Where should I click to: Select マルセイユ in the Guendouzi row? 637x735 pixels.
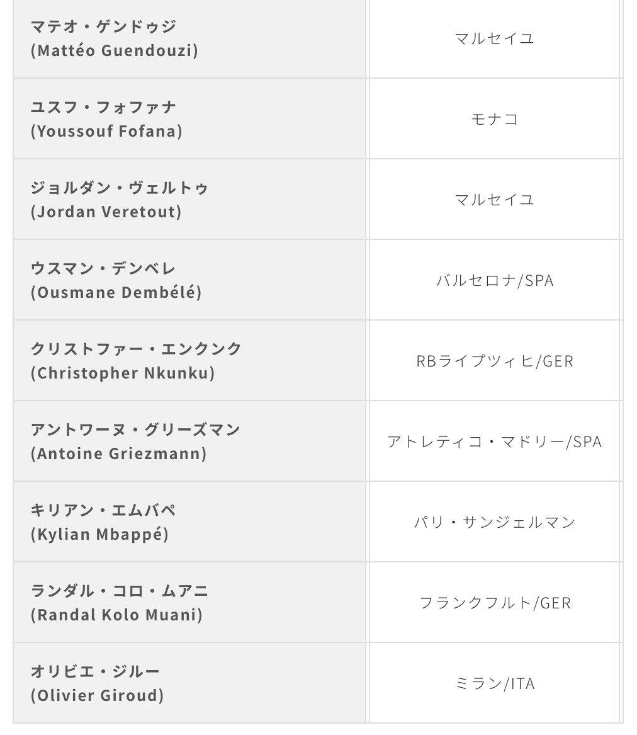click(x=494, y=38)
